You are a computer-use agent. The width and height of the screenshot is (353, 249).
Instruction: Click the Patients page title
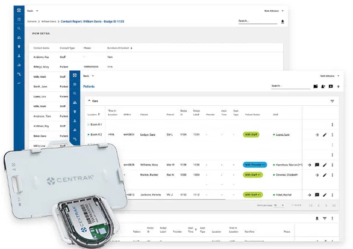coord(89,87)
